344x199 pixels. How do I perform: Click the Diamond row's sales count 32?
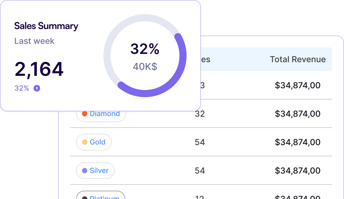click(x=200, y=114)
